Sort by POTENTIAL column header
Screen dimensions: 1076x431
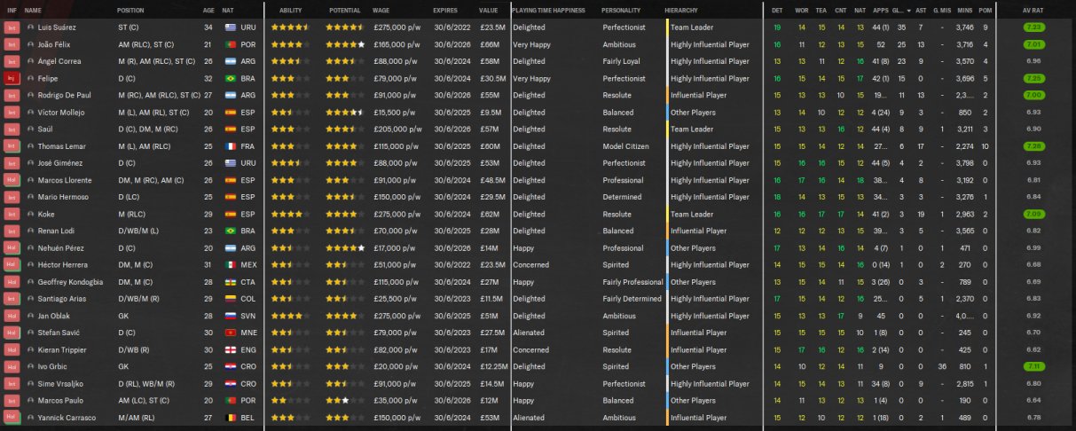click(344, 10)
